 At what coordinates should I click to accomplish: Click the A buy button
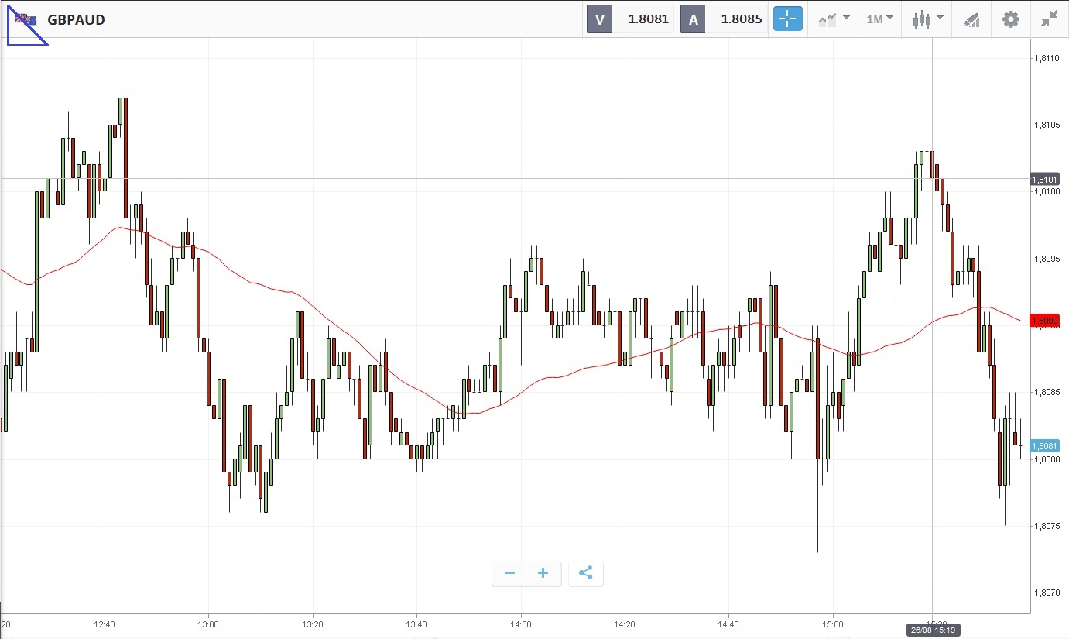[693, 19]
